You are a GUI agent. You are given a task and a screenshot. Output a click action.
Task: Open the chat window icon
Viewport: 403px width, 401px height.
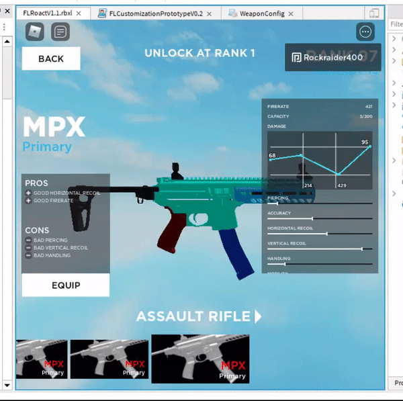click(x=60, y=32)
